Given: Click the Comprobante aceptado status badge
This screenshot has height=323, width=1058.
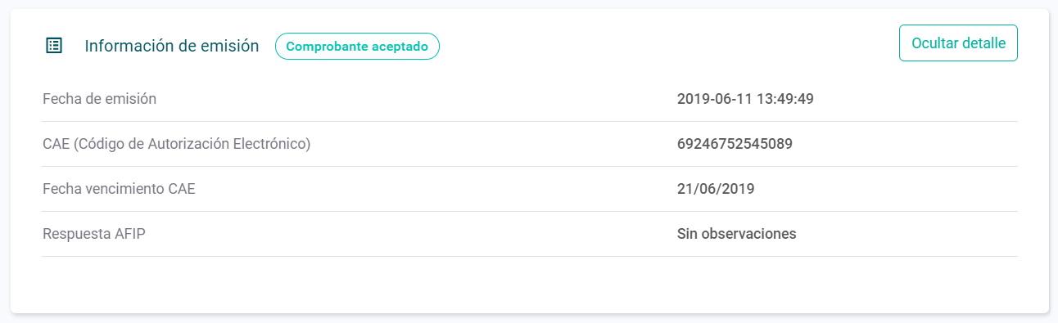Looking at the screenshot, I should [x=357, y=47].
